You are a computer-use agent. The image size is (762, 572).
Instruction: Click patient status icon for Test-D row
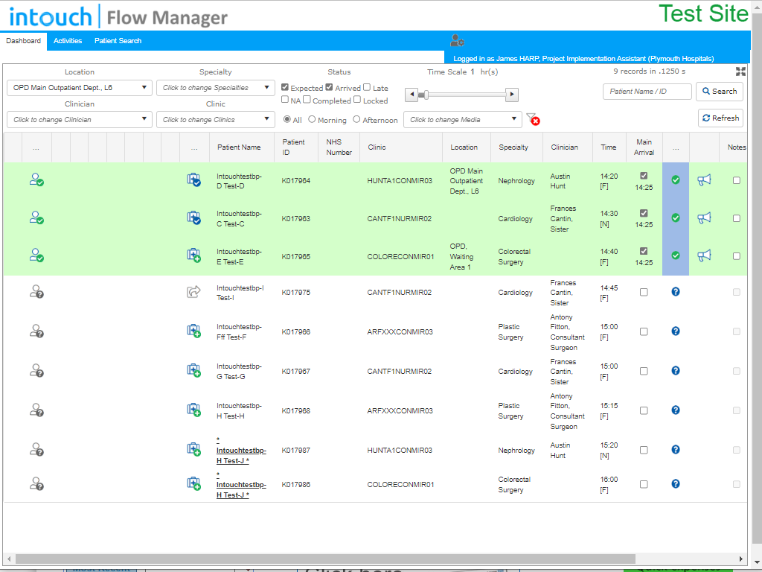pos(36,180)
